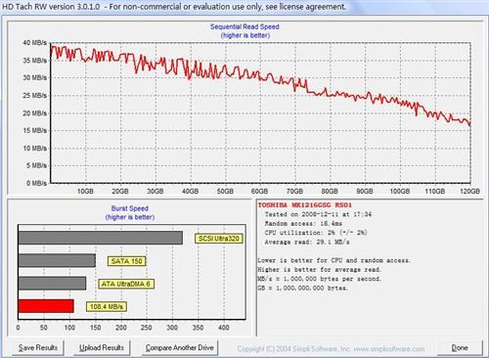Click the Random access result line
489x358 pixels.
[303, 224]
